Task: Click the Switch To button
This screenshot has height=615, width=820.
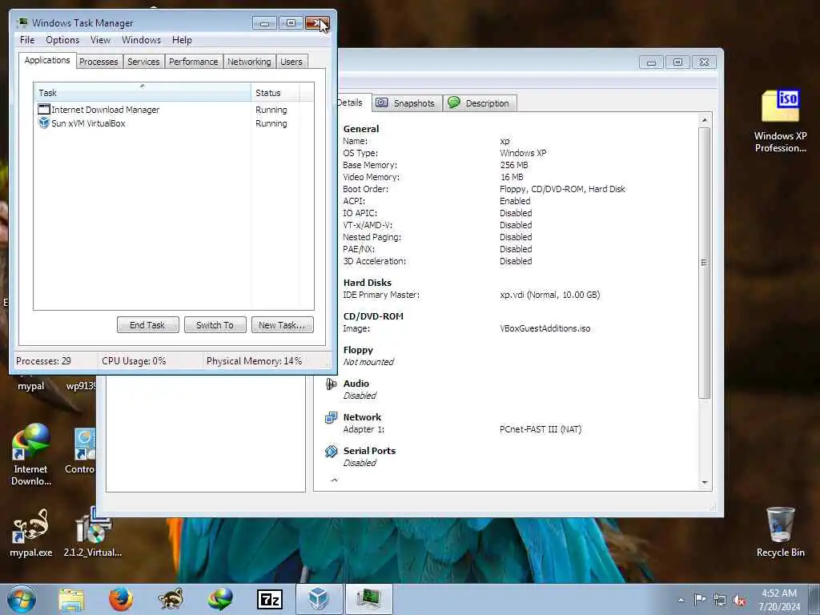Action: click(215, 325)
